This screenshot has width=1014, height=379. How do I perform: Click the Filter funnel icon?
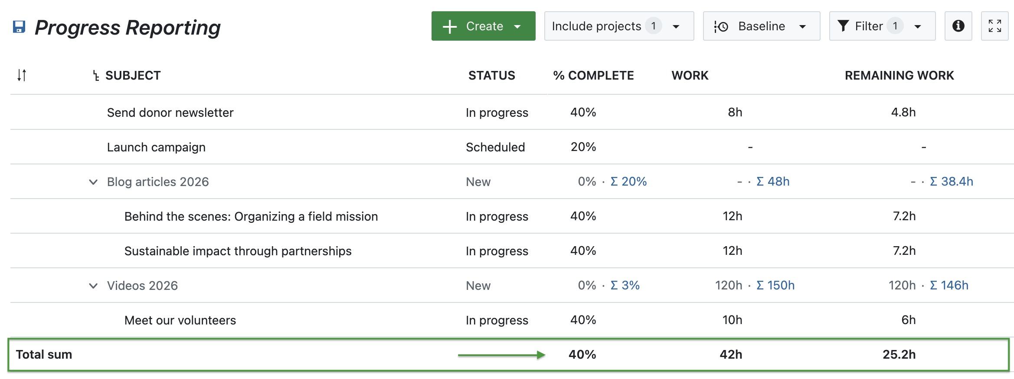tap(843, 26)
